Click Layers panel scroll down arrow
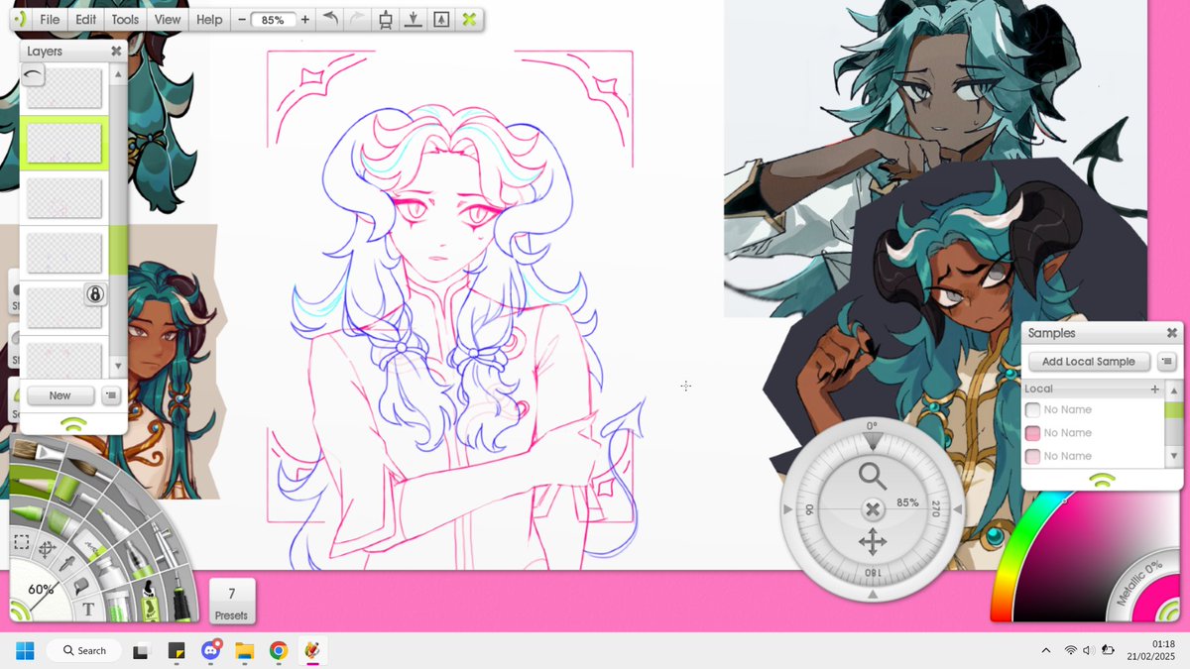Screen dimensions: 1190x669 point(119,366)
